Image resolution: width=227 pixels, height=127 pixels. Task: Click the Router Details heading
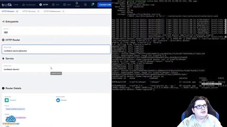(x=13, y=88)
